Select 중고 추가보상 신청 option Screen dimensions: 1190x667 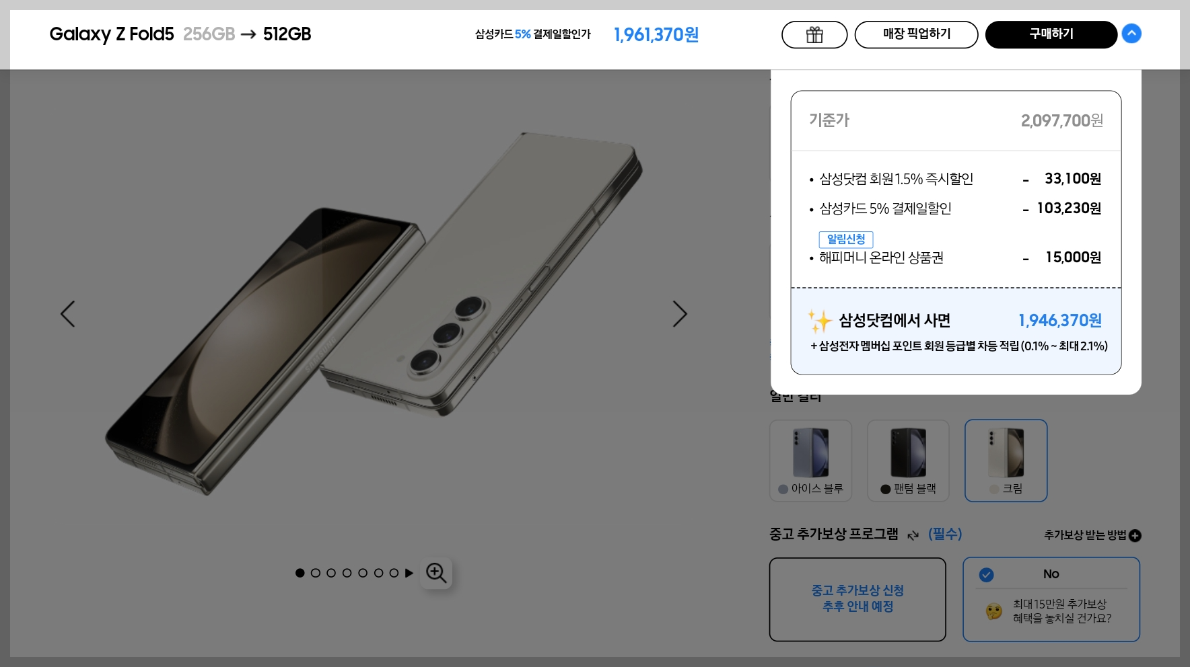(x=858, y=599)
